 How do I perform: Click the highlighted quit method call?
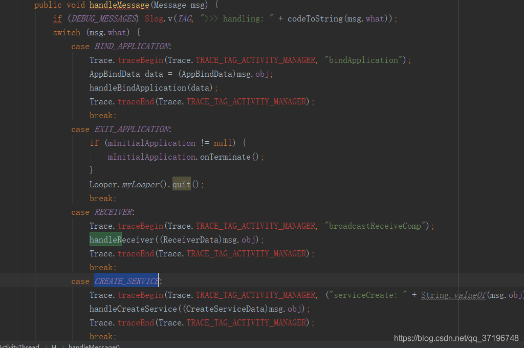pos(182,184)
